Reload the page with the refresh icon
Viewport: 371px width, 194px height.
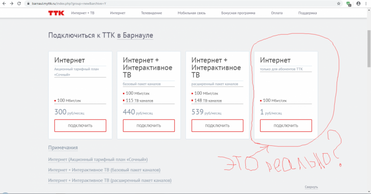[x=19, y=4]
